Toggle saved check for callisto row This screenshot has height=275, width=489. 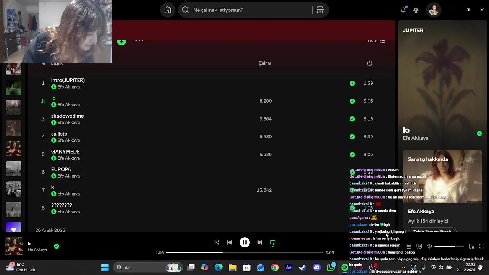352,137
